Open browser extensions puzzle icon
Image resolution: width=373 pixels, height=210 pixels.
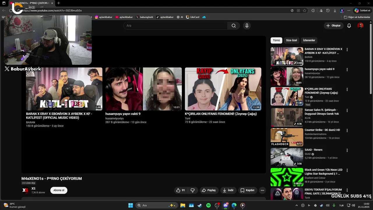pos(313,10)
